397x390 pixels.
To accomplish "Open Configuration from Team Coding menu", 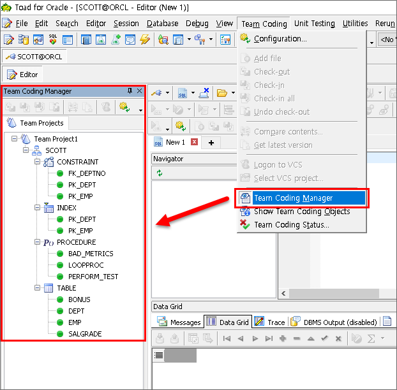I will click(x=302, y=39).
